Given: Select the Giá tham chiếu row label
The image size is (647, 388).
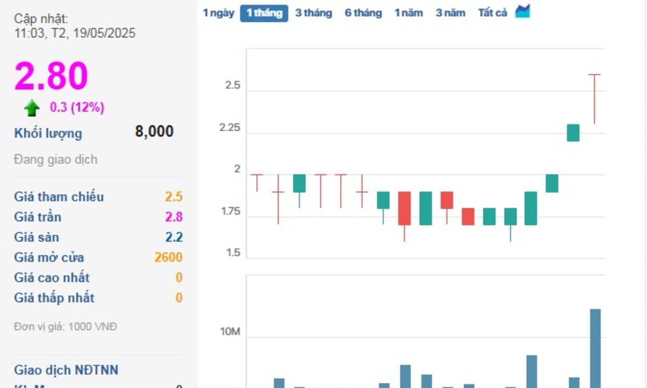Looking at the screenshot, I should click(59, 197).
